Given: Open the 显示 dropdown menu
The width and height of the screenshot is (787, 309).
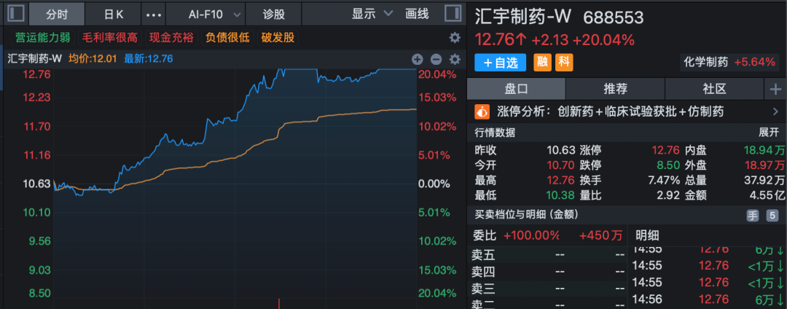Looking at the screenshot, I should click(x=372, y=14).
